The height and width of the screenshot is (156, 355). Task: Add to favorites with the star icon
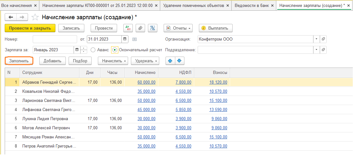[x=36, y=17]
